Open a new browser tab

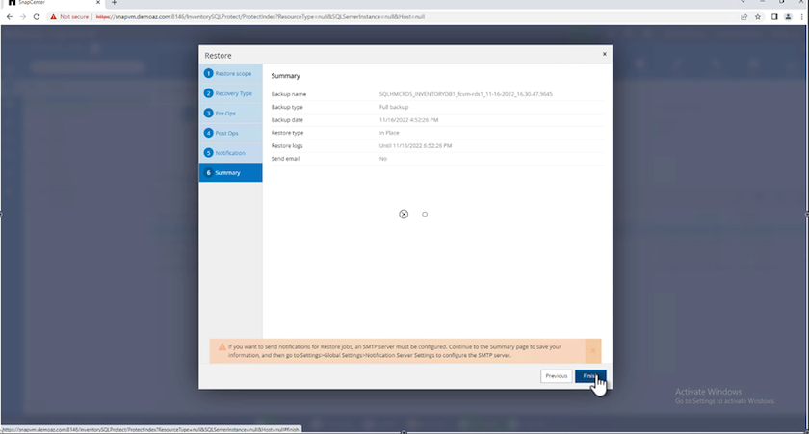(114, 3)
